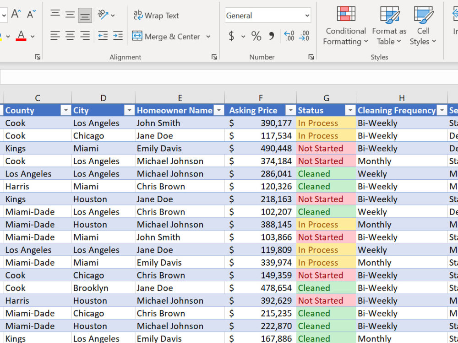
Task: Open the Status column filter
Action: [350, 110]
